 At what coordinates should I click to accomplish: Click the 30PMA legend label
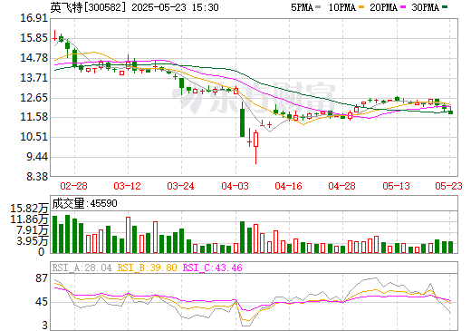425,7
